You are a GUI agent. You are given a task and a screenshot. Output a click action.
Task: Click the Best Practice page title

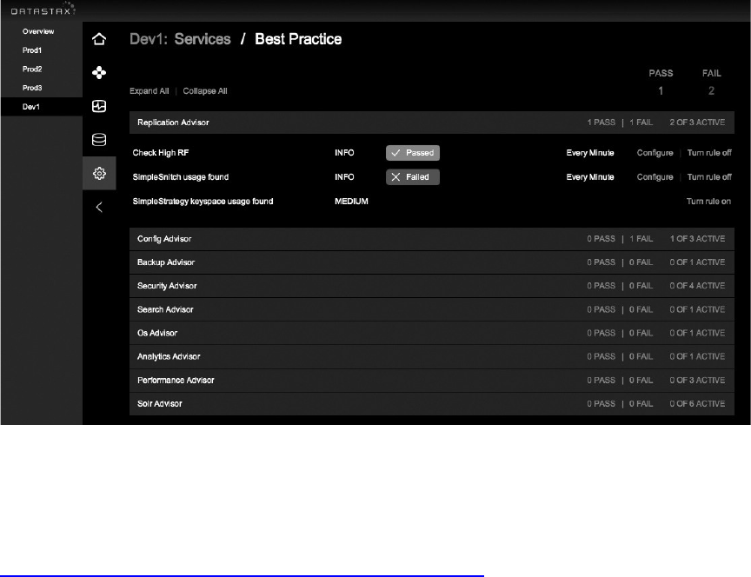pyautogui.click(x=298, y=39)
